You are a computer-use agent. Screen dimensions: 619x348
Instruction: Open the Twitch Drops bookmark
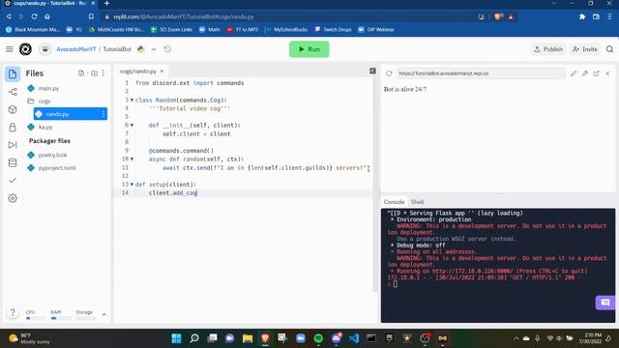point(333,30)
